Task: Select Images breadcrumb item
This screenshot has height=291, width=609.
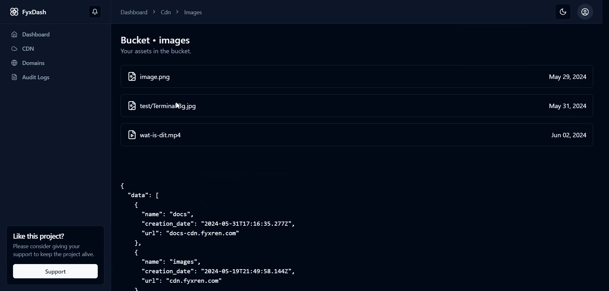Action: tap(193, 12)
